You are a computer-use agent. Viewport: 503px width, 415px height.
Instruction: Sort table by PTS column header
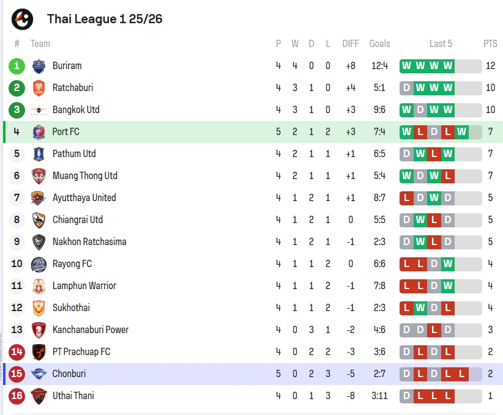tap(490, 43)
